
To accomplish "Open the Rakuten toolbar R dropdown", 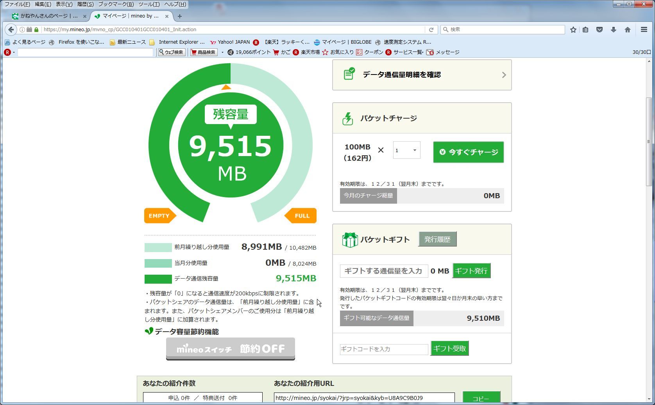I will (9, 52).
